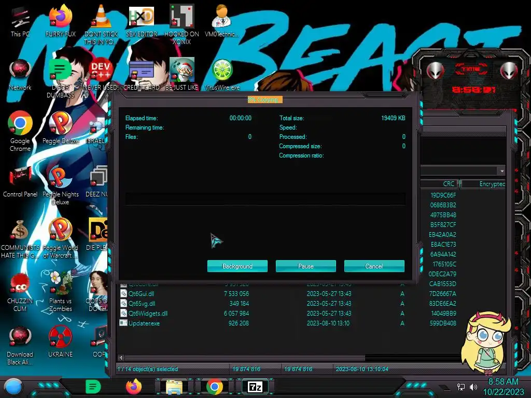This screenshot has width=531, height=398.
Task: Open the CHUZZIN CUM red fuzzball icon
Action: [20, 292]
